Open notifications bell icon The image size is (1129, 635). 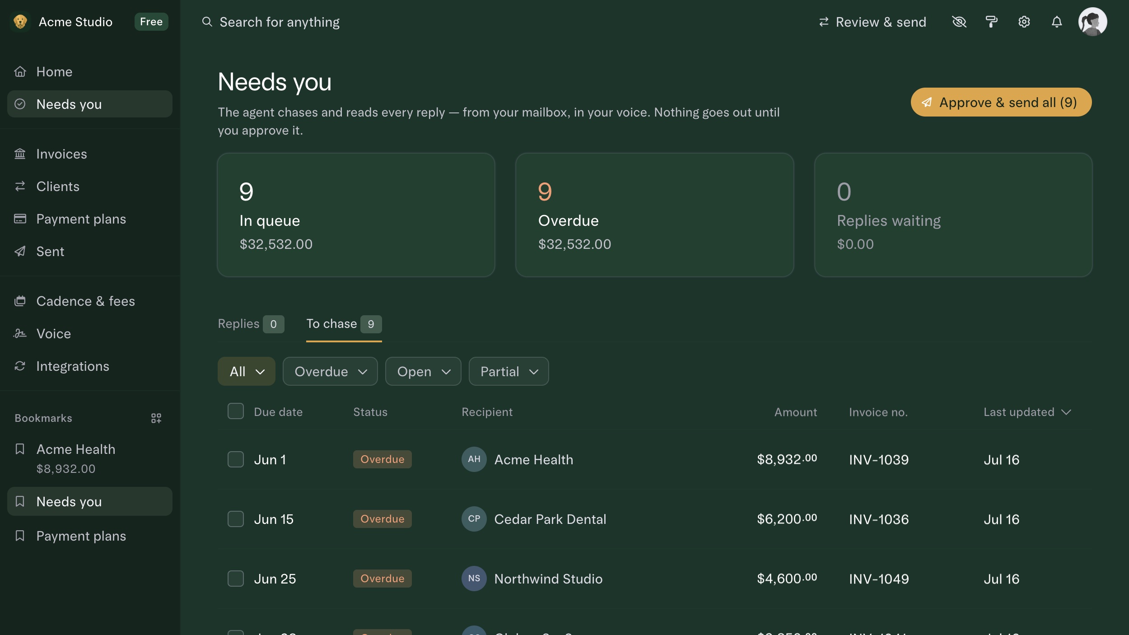(x=1057, y=22)
